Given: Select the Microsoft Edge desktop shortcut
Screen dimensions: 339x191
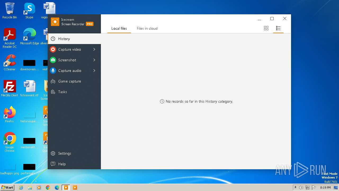Looking at the screenshot, I should [29, 37].
